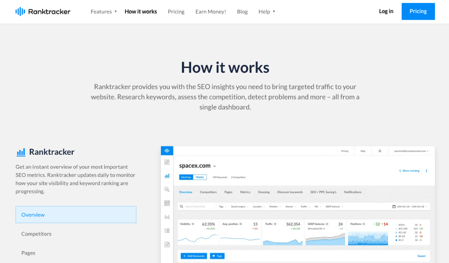Click the notification bell icon in dashboard

click(380, 151)
